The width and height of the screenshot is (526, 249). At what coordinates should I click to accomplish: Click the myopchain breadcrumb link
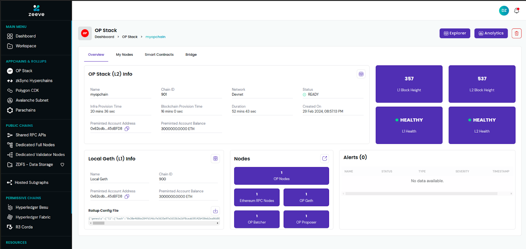[x=155, y=37]
